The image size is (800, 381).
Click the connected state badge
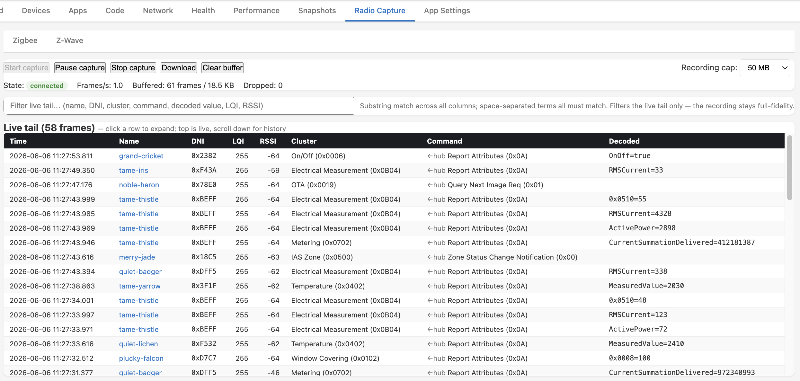[x=47, y=86]
